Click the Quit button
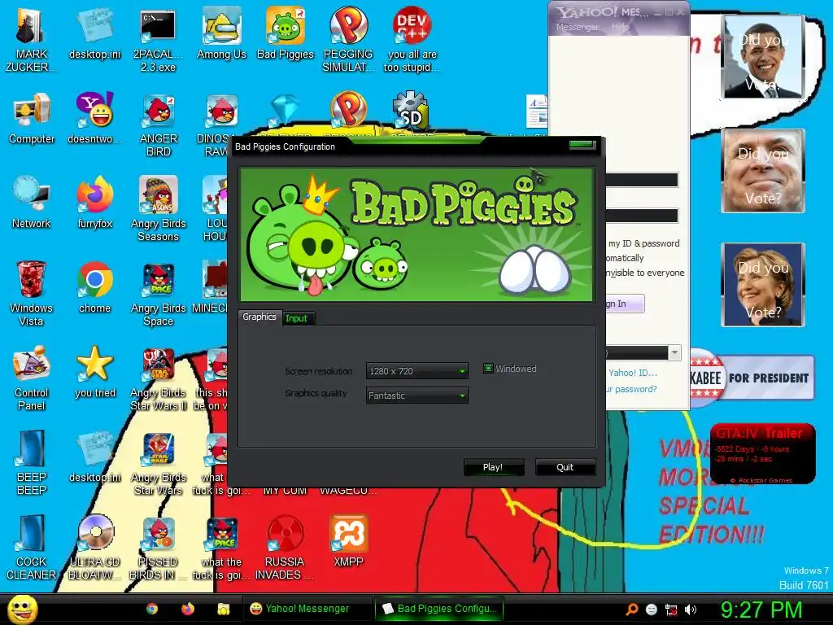The width and height of the screenshot is (833, 625). 565,467
